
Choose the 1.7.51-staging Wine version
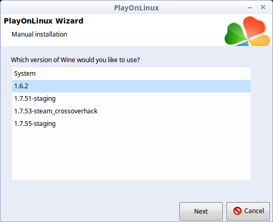[x=131, y=99]
